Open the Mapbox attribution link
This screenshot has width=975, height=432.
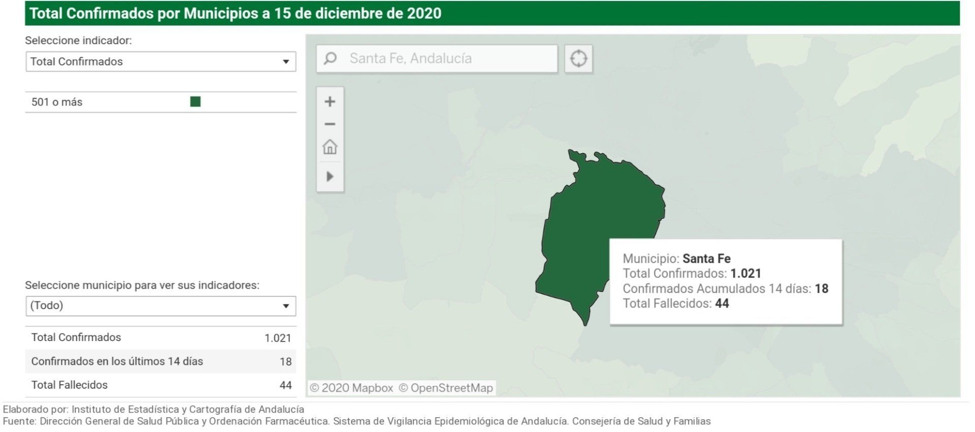[x=351, y=388]
